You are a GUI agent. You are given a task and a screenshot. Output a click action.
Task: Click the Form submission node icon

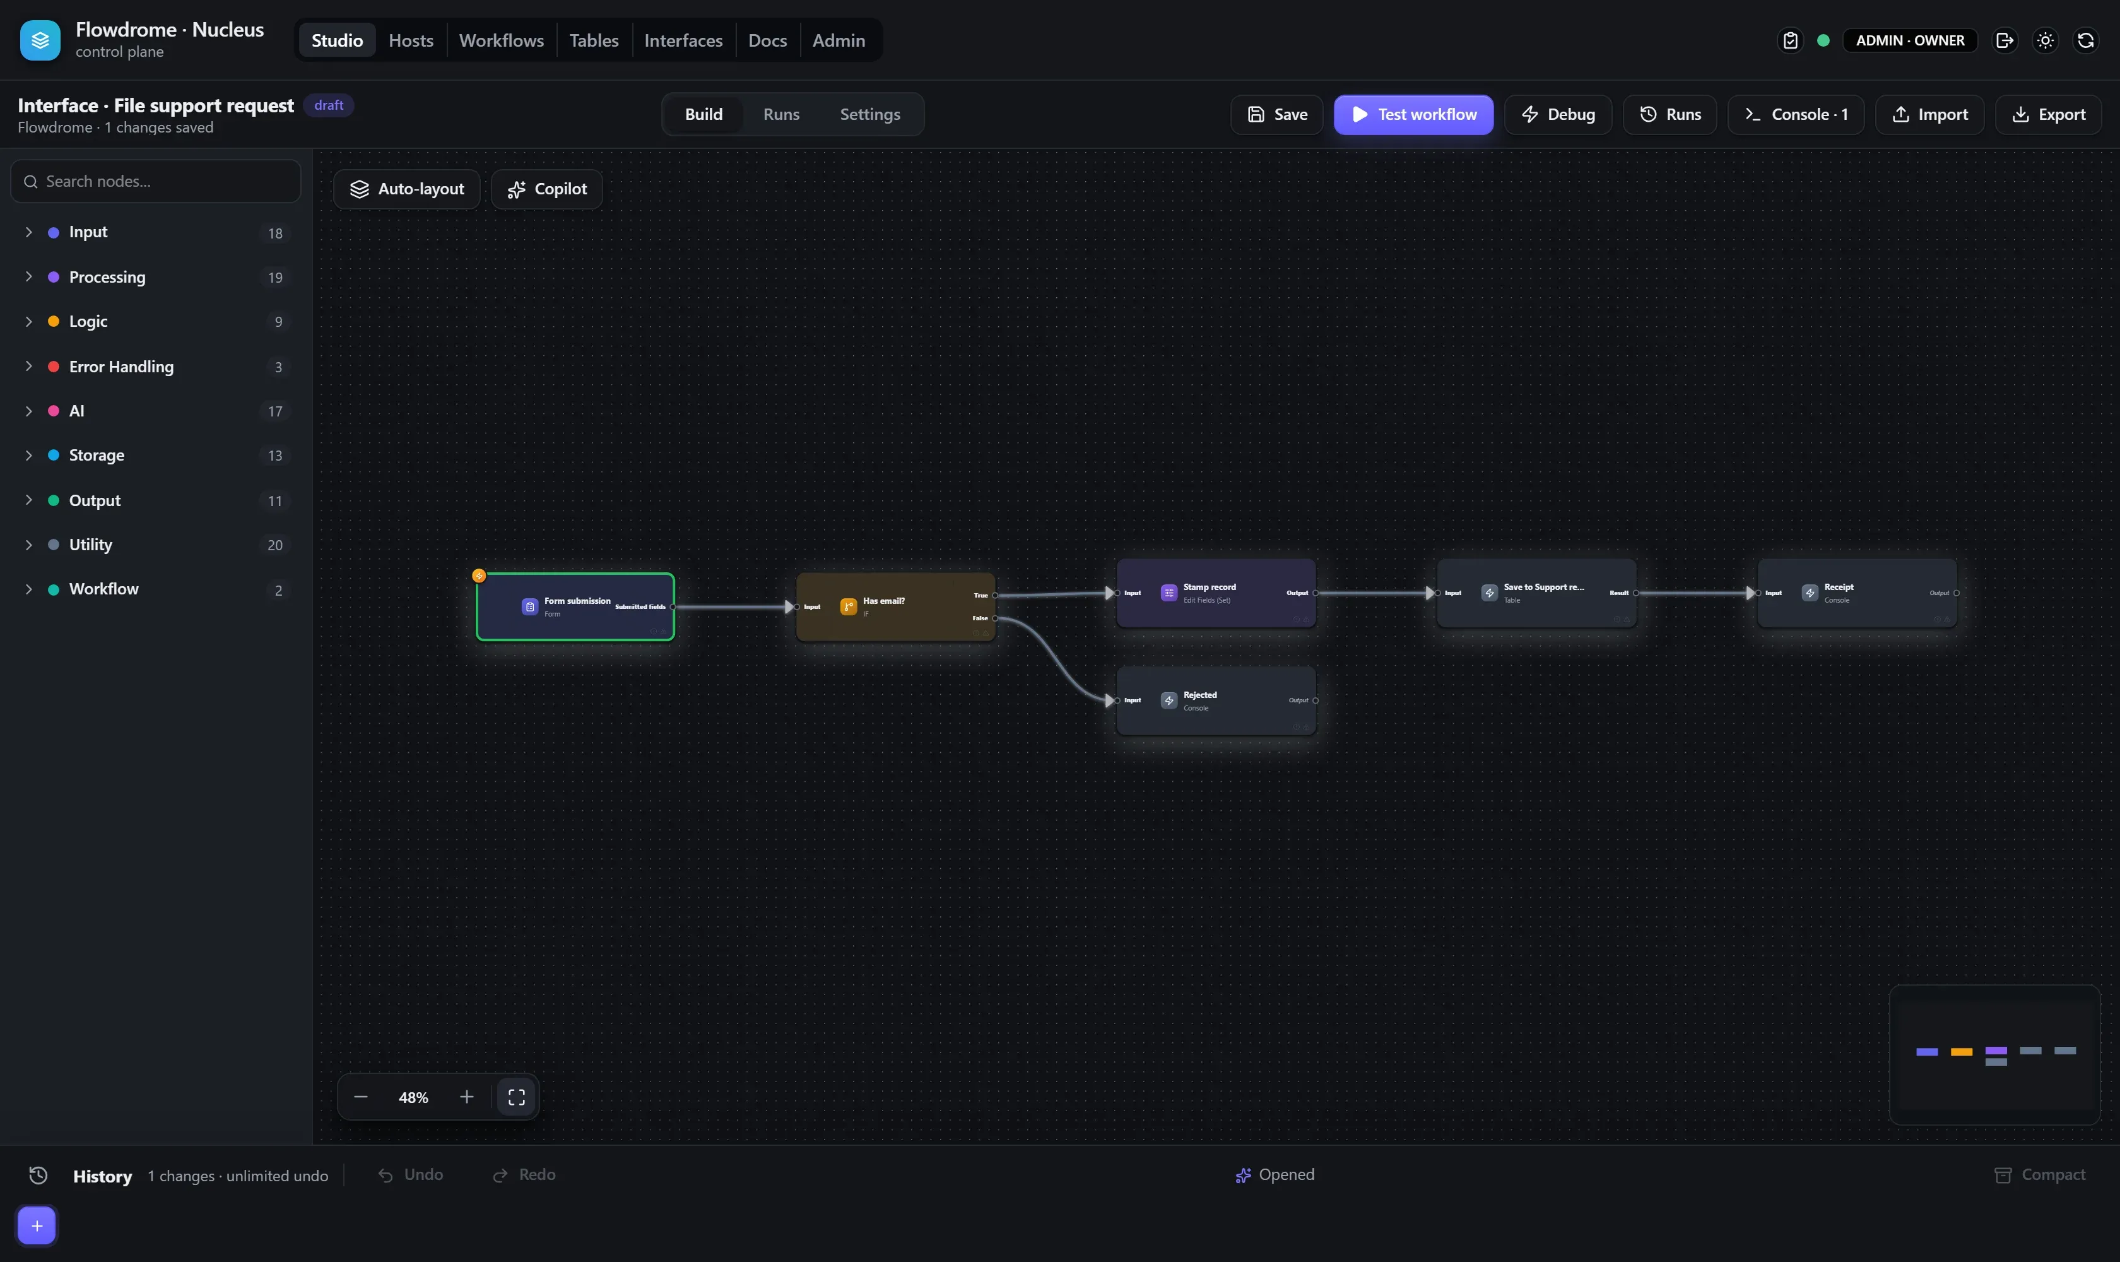[x=530, y=606]
